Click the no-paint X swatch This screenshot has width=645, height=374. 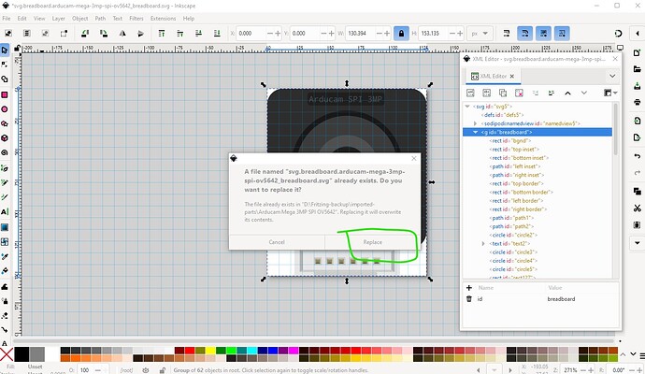tap(7, 353)
